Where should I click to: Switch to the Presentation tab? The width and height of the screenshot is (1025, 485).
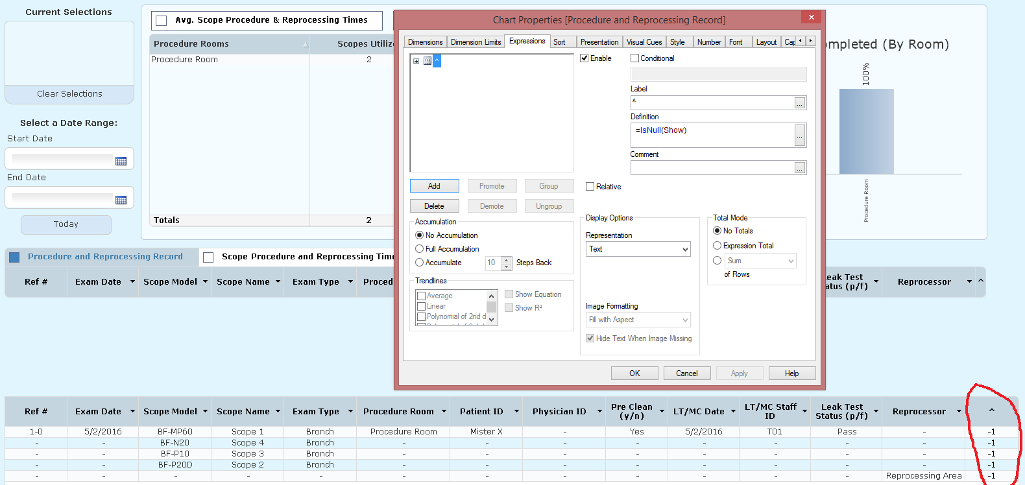[x=599, y=42]
